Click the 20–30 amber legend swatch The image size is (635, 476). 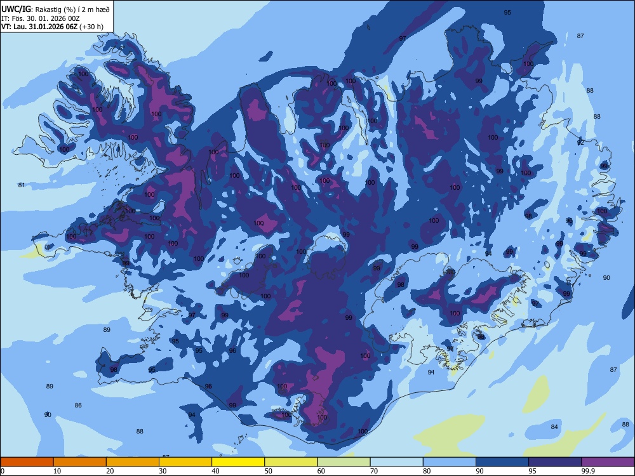pyautogui.click(x=133, y=462)
